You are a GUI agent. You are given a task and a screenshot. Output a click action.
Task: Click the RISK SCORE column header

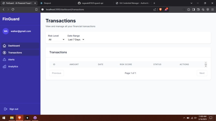(x=126, y=64)
